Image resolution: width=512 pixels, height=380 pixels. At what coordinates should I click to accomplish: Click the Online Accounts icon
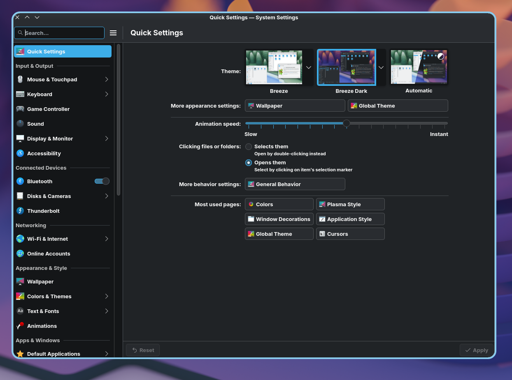[x=20, y=253]
